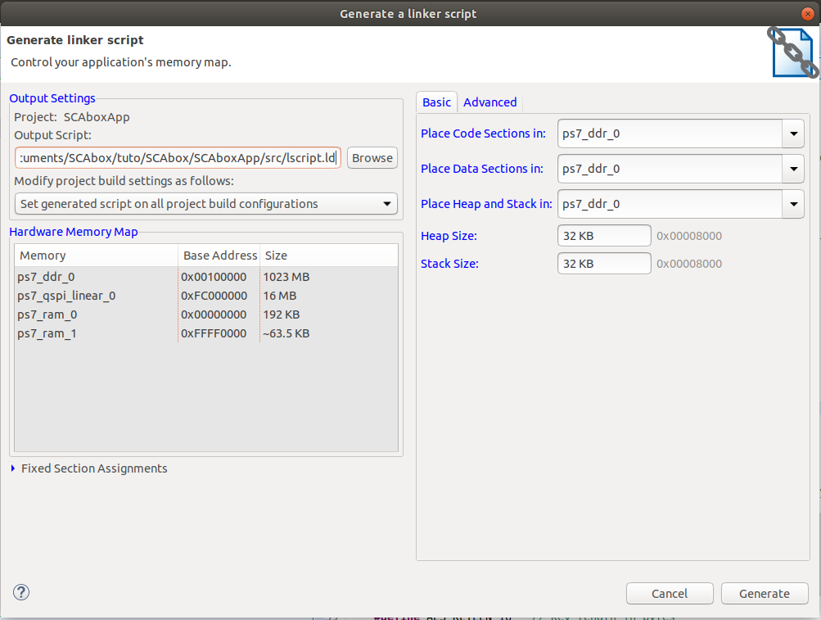
Task: Select the ps7_qspi_linear_0 memory row
Action: point(205,296)
